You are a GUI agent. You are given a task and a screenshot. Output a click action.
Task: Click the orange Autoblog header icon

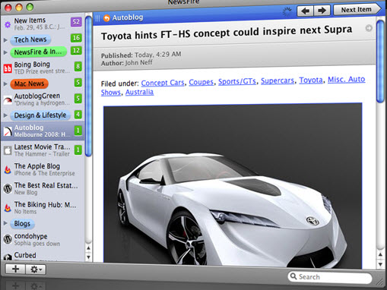[x=106, y=18]
